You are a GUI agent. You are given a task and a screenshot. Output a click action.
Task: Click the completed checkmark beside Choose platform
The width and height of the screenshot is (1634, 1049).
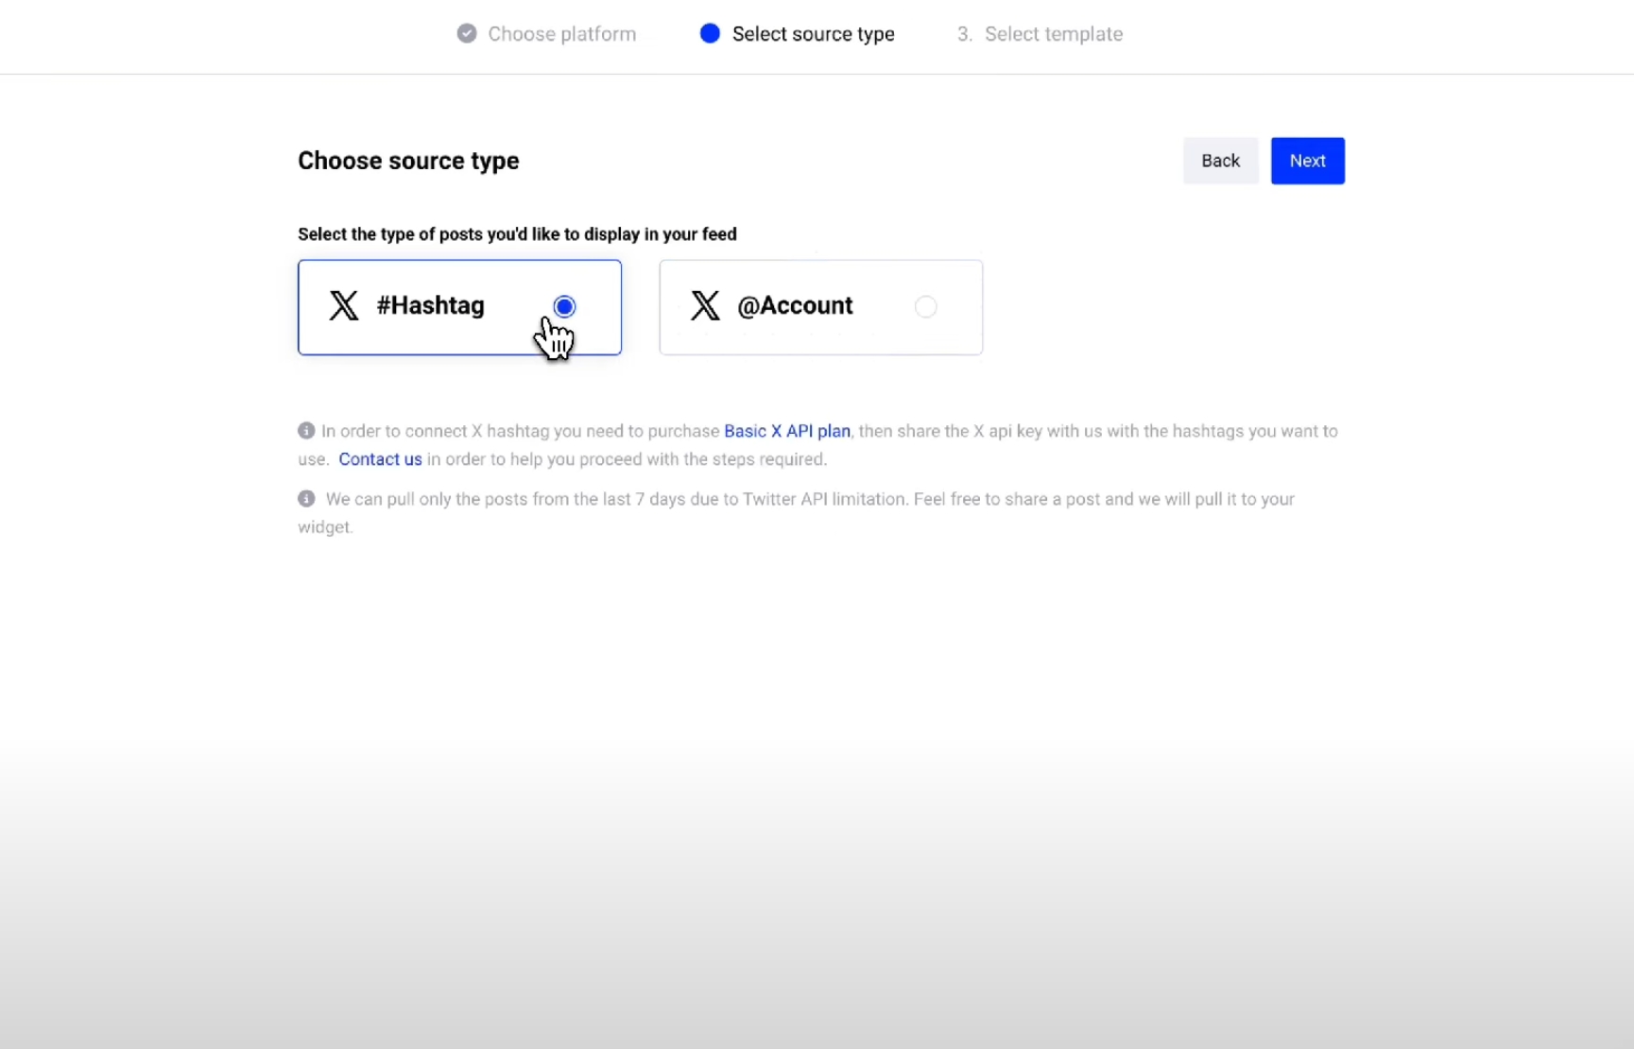[x=467, y=34]
